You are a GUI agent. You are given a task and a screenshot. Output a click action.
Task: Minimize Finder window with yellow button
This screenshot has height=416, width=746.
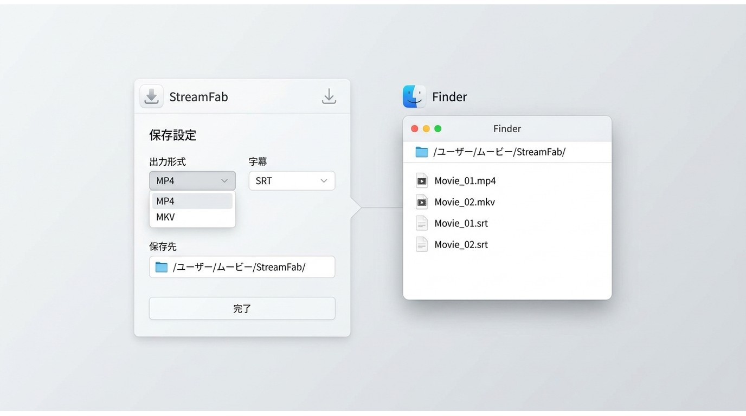click(426, 129)
